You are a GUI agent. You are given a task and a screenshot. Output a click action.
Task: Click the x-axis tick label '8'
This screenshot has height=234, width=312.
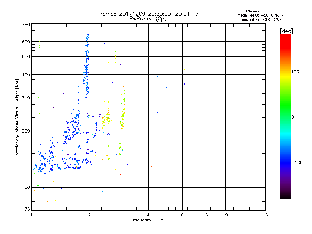(207, 215)
